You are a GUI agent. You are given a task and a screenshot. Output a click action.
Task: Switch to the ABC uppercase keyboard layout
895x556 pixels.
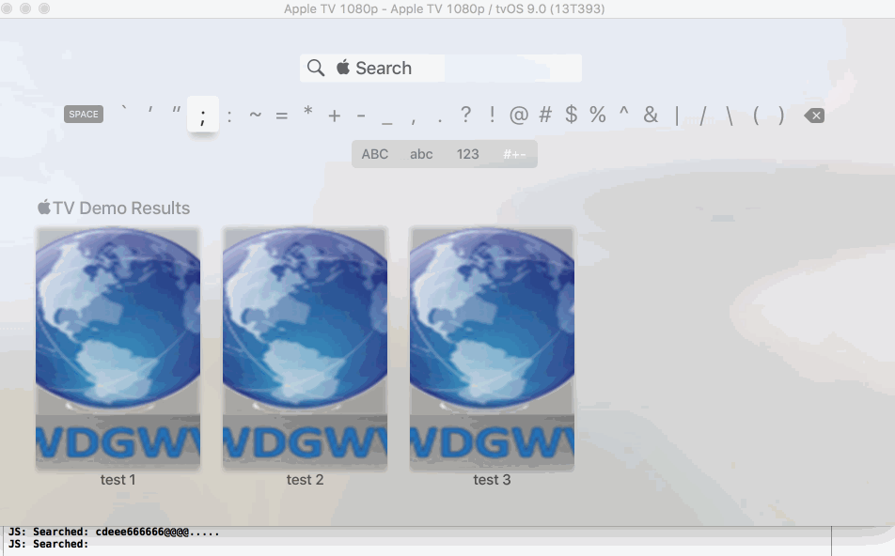pyautogui.click(x=375, y=154)
